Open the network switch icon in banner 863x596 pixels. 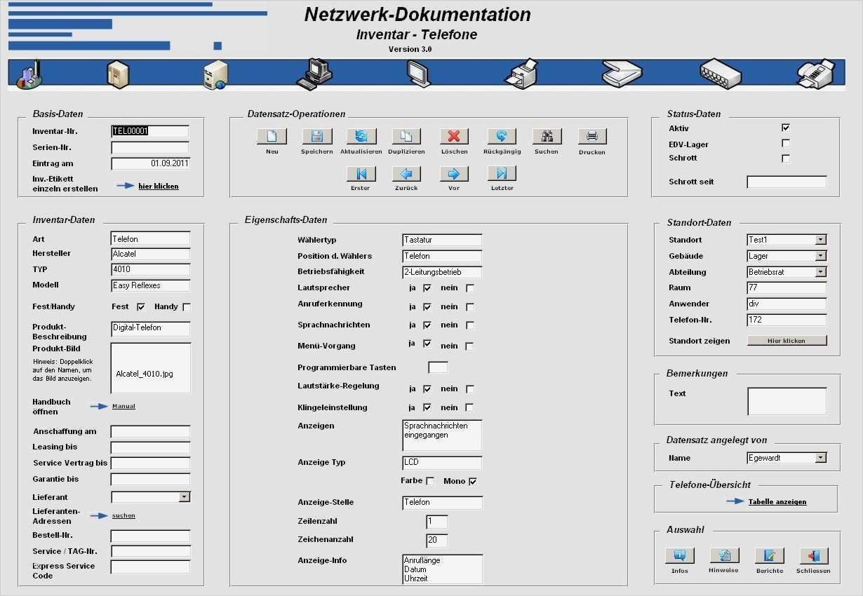pos(721,74)
